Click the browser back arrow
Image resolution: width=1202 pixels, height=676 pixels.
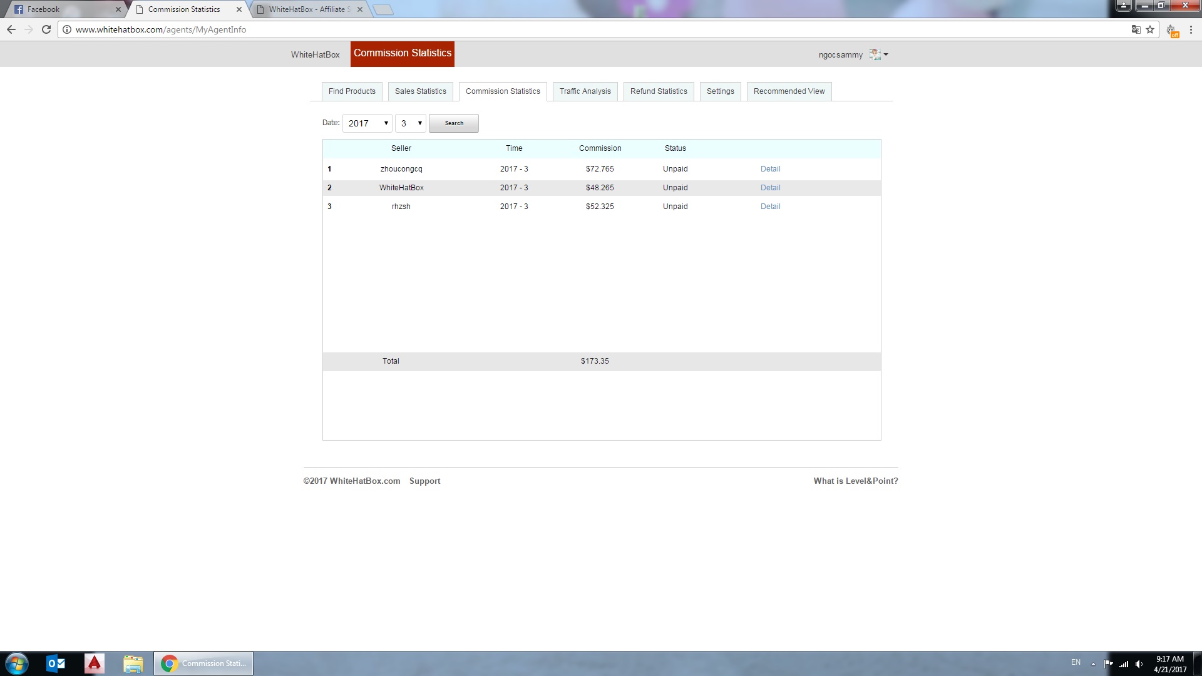[x=11, y=29]
